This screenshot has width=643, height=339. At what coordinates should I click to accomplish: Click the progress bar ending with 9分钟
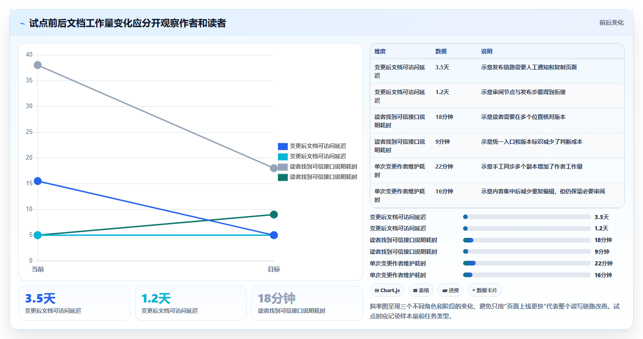[x=527, y=252]
